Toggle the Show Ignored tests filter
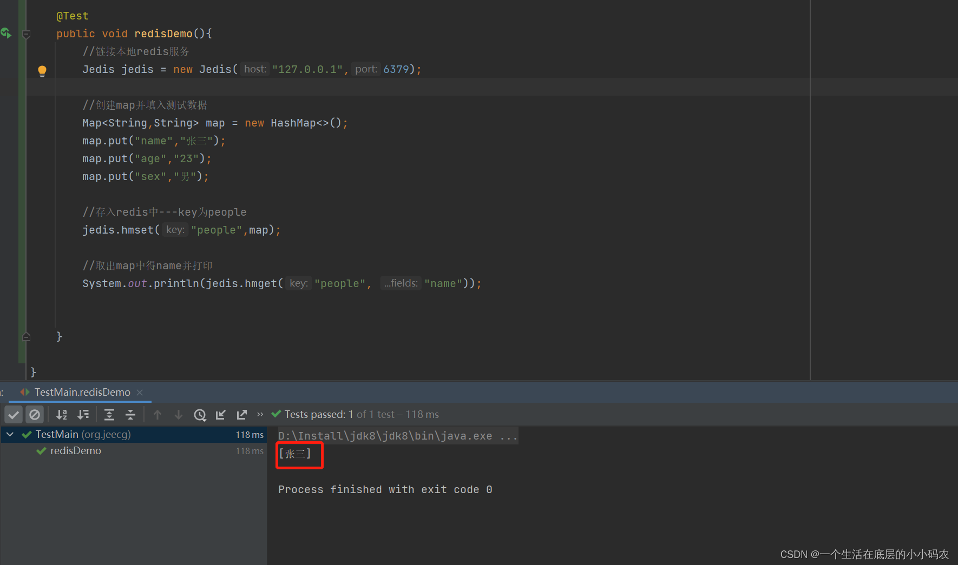The image size is (958, 565). point(35,414)
